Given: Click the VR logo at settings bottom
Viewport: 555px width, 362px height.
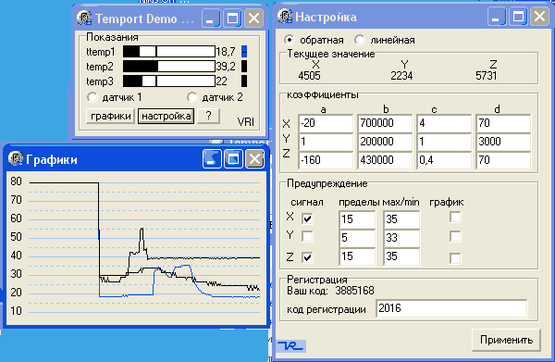Looking at the screenshot, I should coord(291,345).
